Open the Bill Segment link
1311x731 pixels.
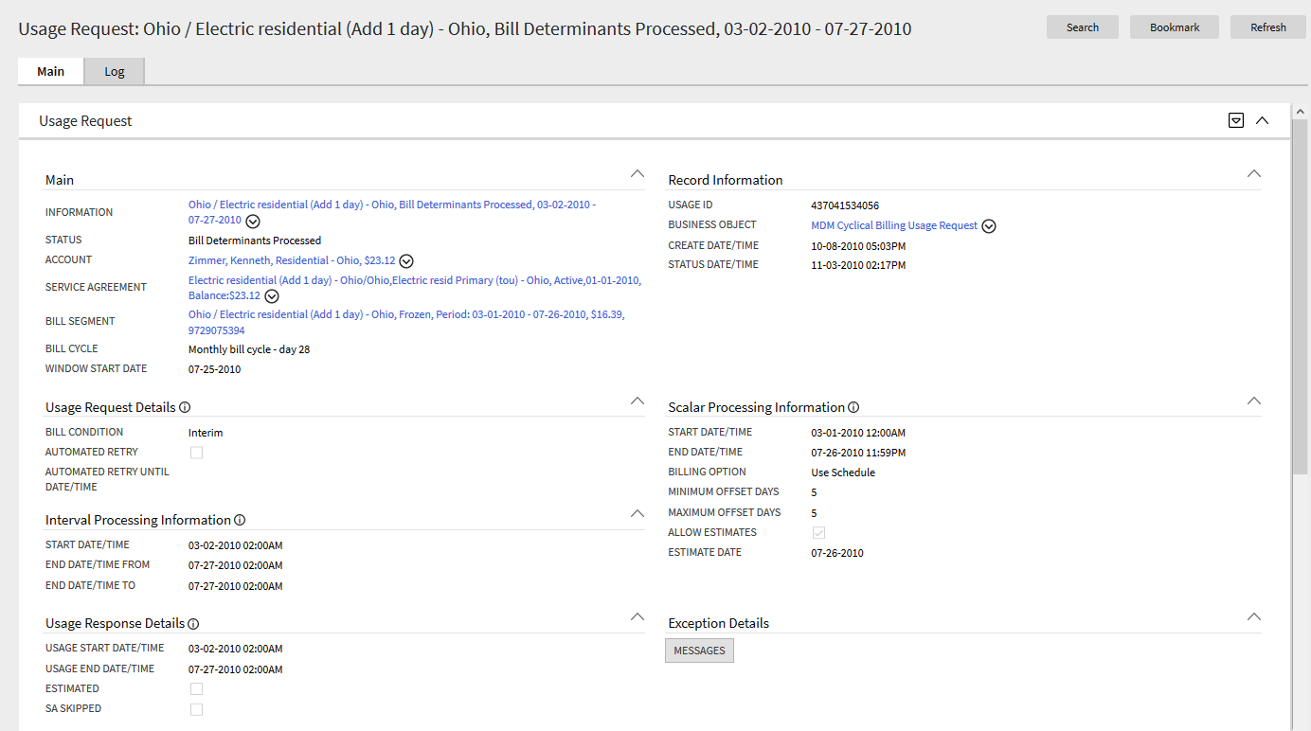pos(379,313)
